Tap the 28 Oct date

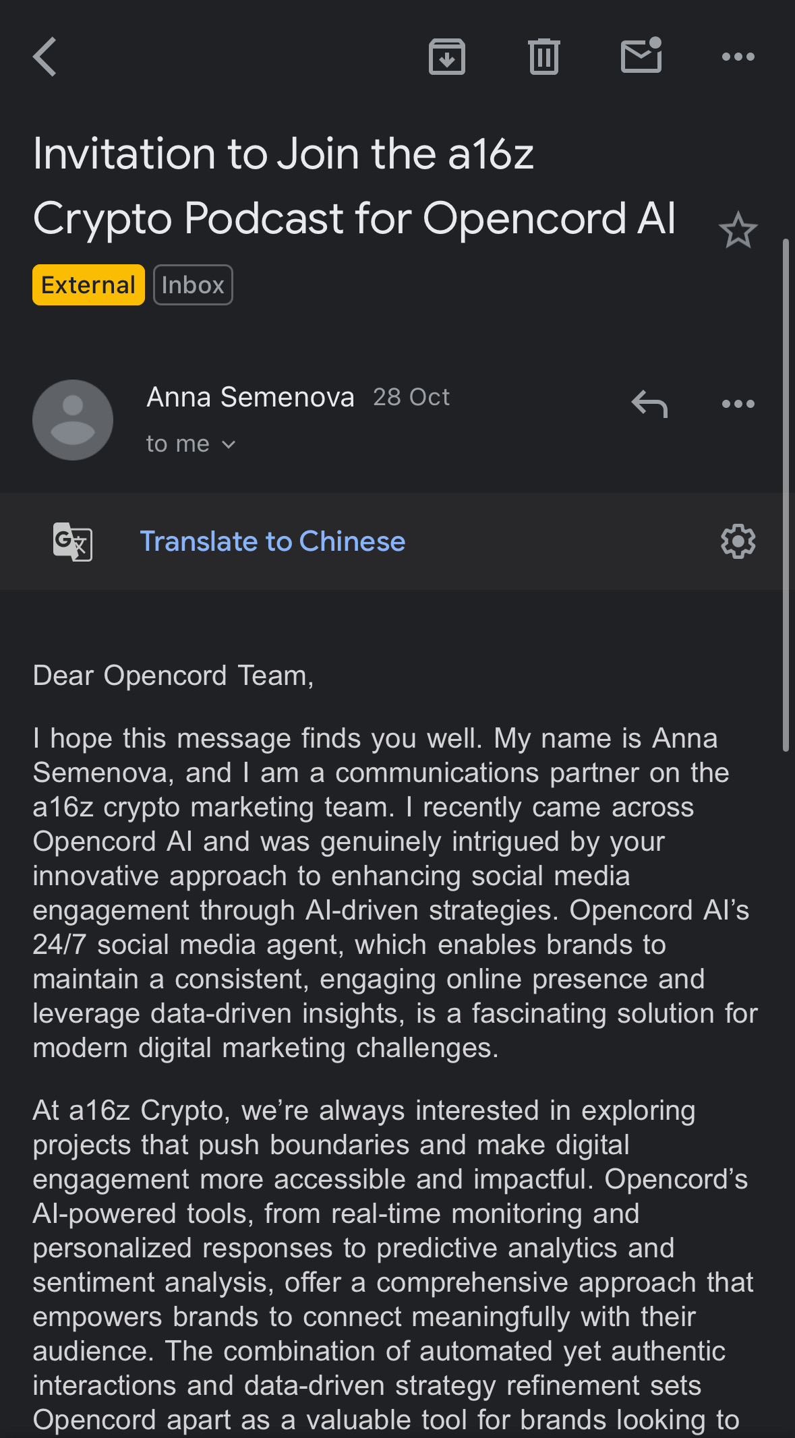(411, 397)
